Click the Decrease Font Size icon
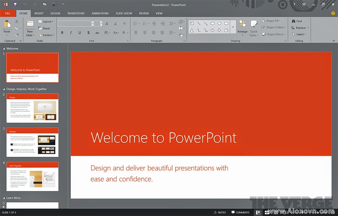 116,24
